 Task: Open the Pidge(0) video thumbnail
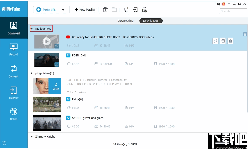click(x=47, y=105)
